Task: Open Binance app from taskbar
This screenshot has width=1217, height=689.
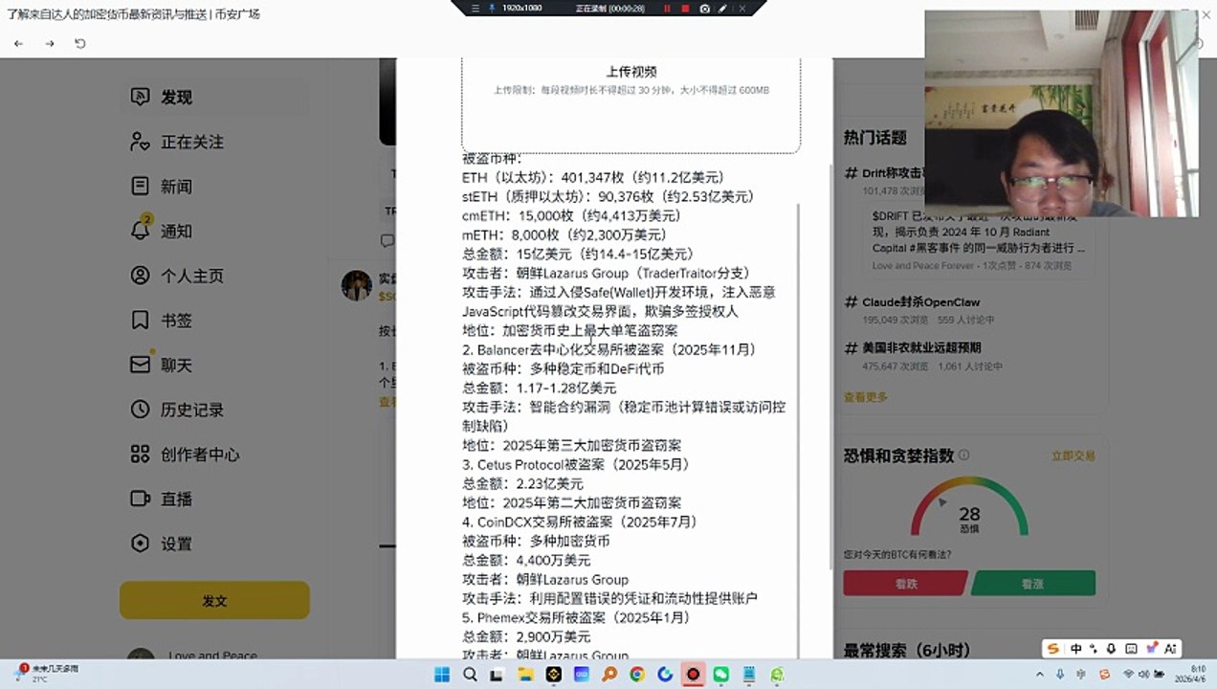Action: 554,675
